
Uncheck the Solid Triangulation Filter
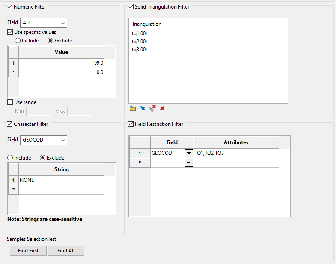131,7
